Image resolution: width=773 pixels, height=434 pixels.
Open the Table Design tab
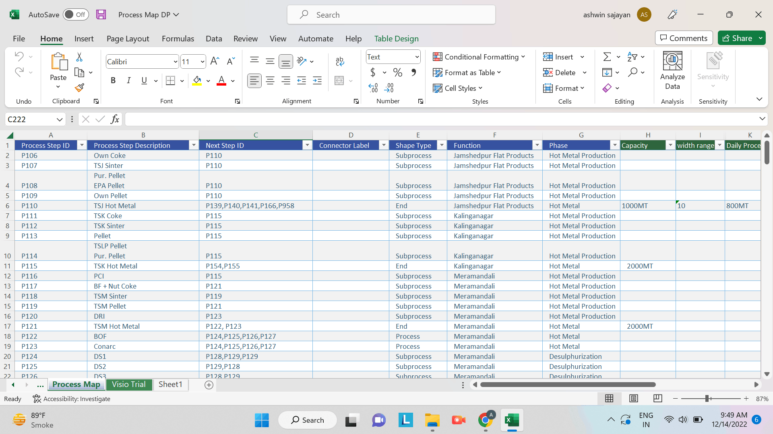(x=397, y=39)
